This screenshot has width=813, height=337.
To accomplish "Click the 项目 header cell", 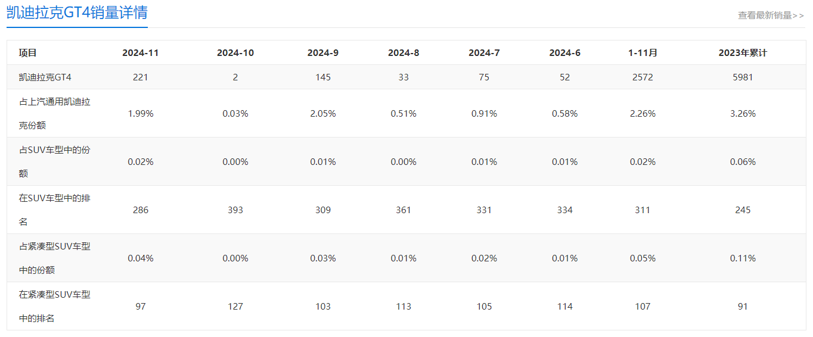I will click(x=28, y=53).
